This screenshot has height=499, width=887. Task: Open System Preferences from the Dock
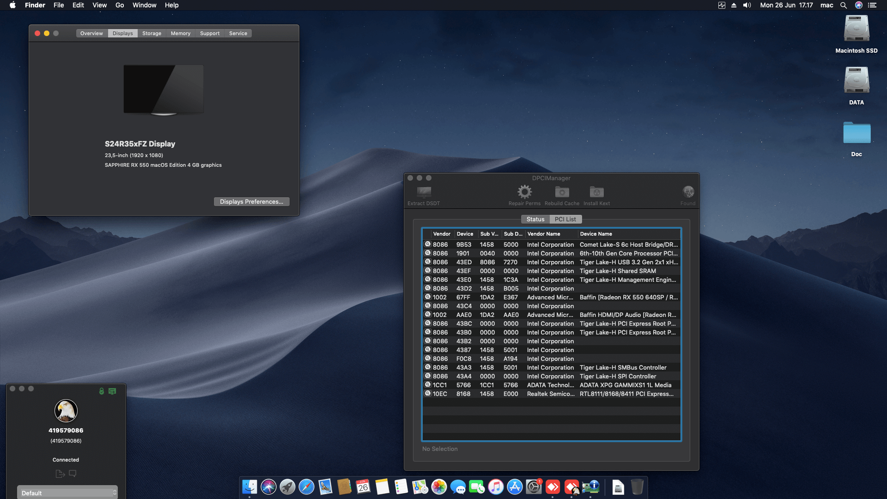point(534,487)
